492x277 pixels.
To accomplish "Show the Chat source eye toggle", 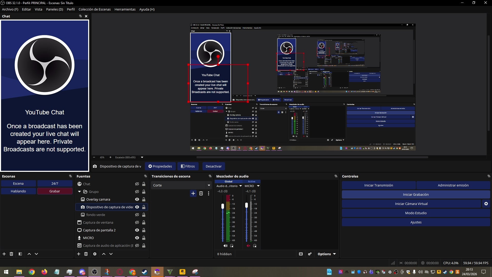I will 137,184.
